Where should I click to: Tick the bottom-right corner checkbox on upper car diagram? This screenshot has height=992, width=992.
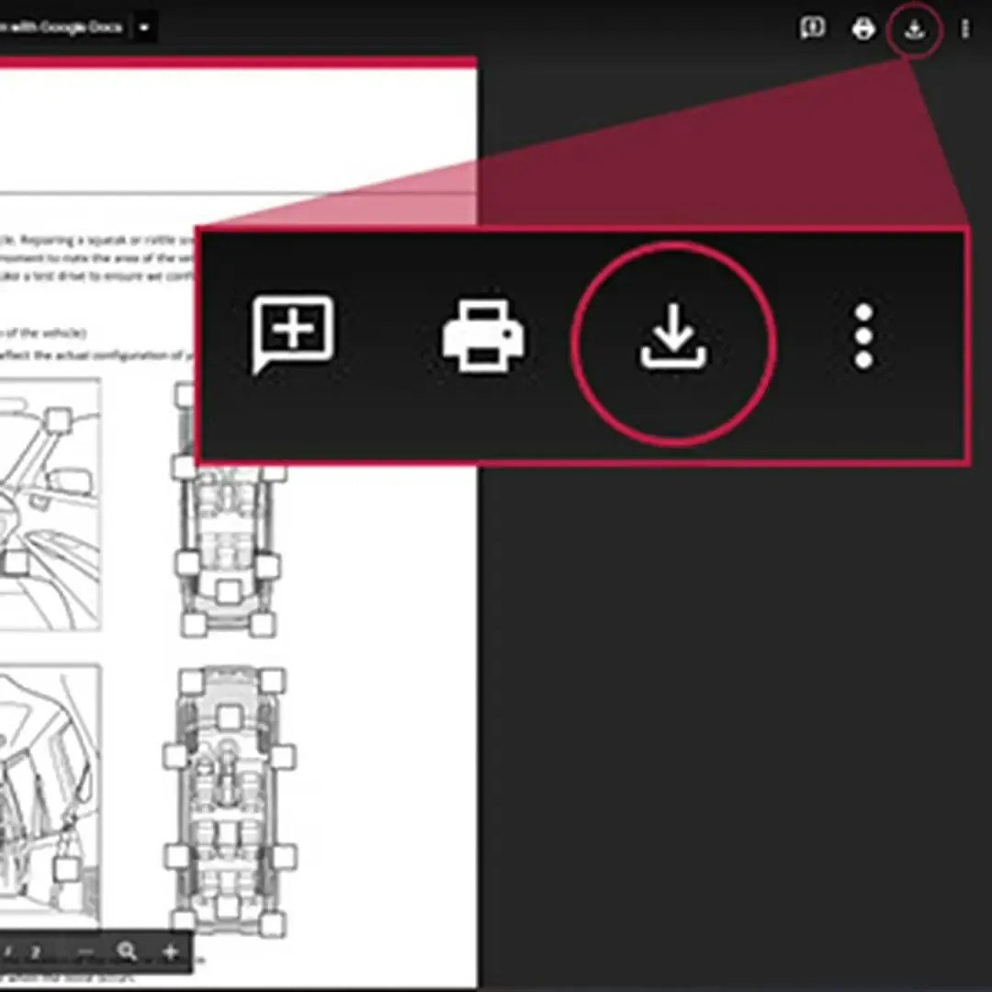coord(265,625)
